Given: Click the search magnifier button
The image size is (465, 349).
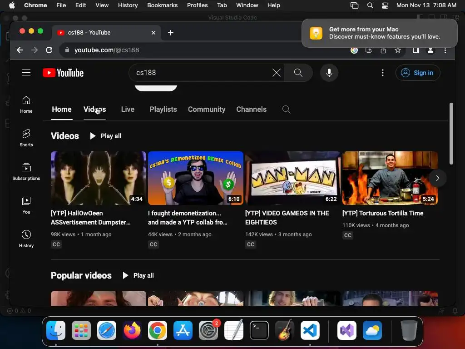Looking at the screenshot, I should 298,73.
